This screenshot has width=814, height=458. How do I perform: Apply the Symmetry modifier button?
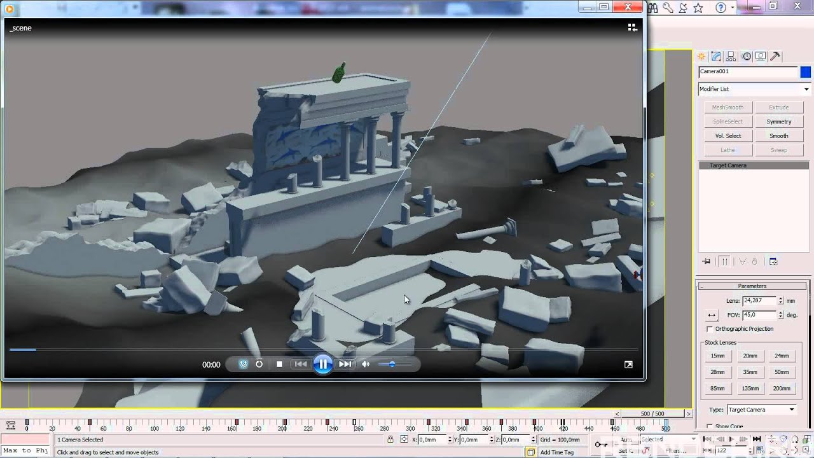778,121
